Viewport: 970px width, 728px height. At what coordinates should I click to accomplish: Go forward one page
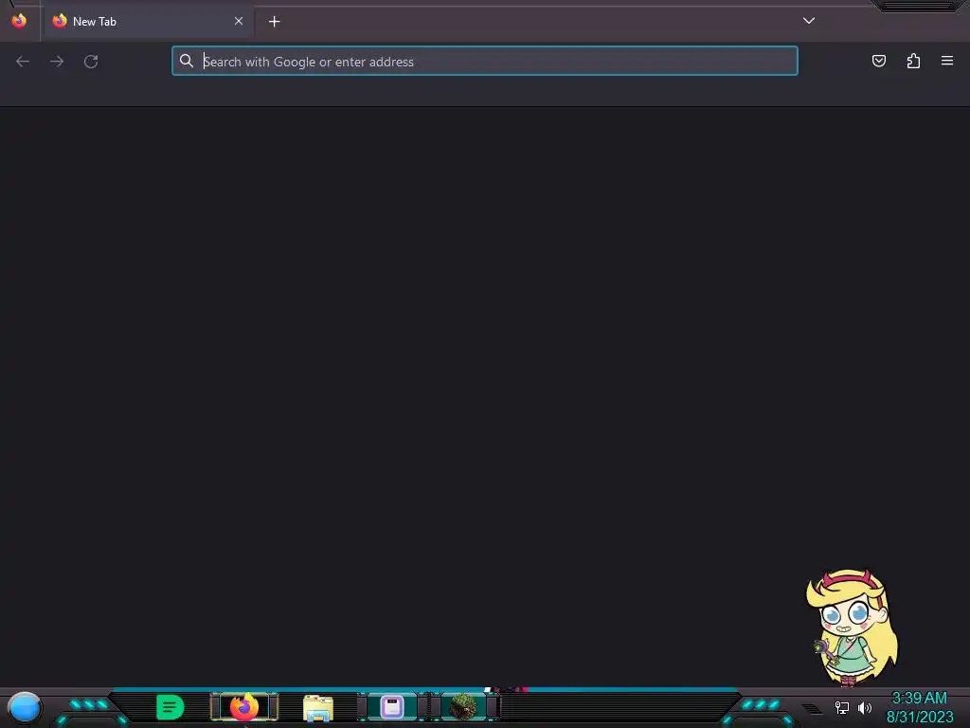(57, 62)
